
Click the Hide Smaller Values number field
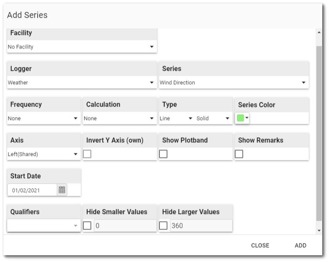125,226
